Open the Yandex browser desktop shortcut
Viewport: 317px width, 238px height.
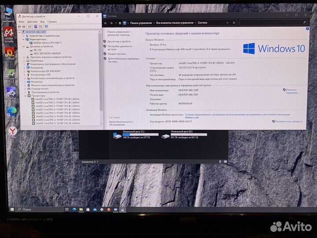click(x=12, y=133)
